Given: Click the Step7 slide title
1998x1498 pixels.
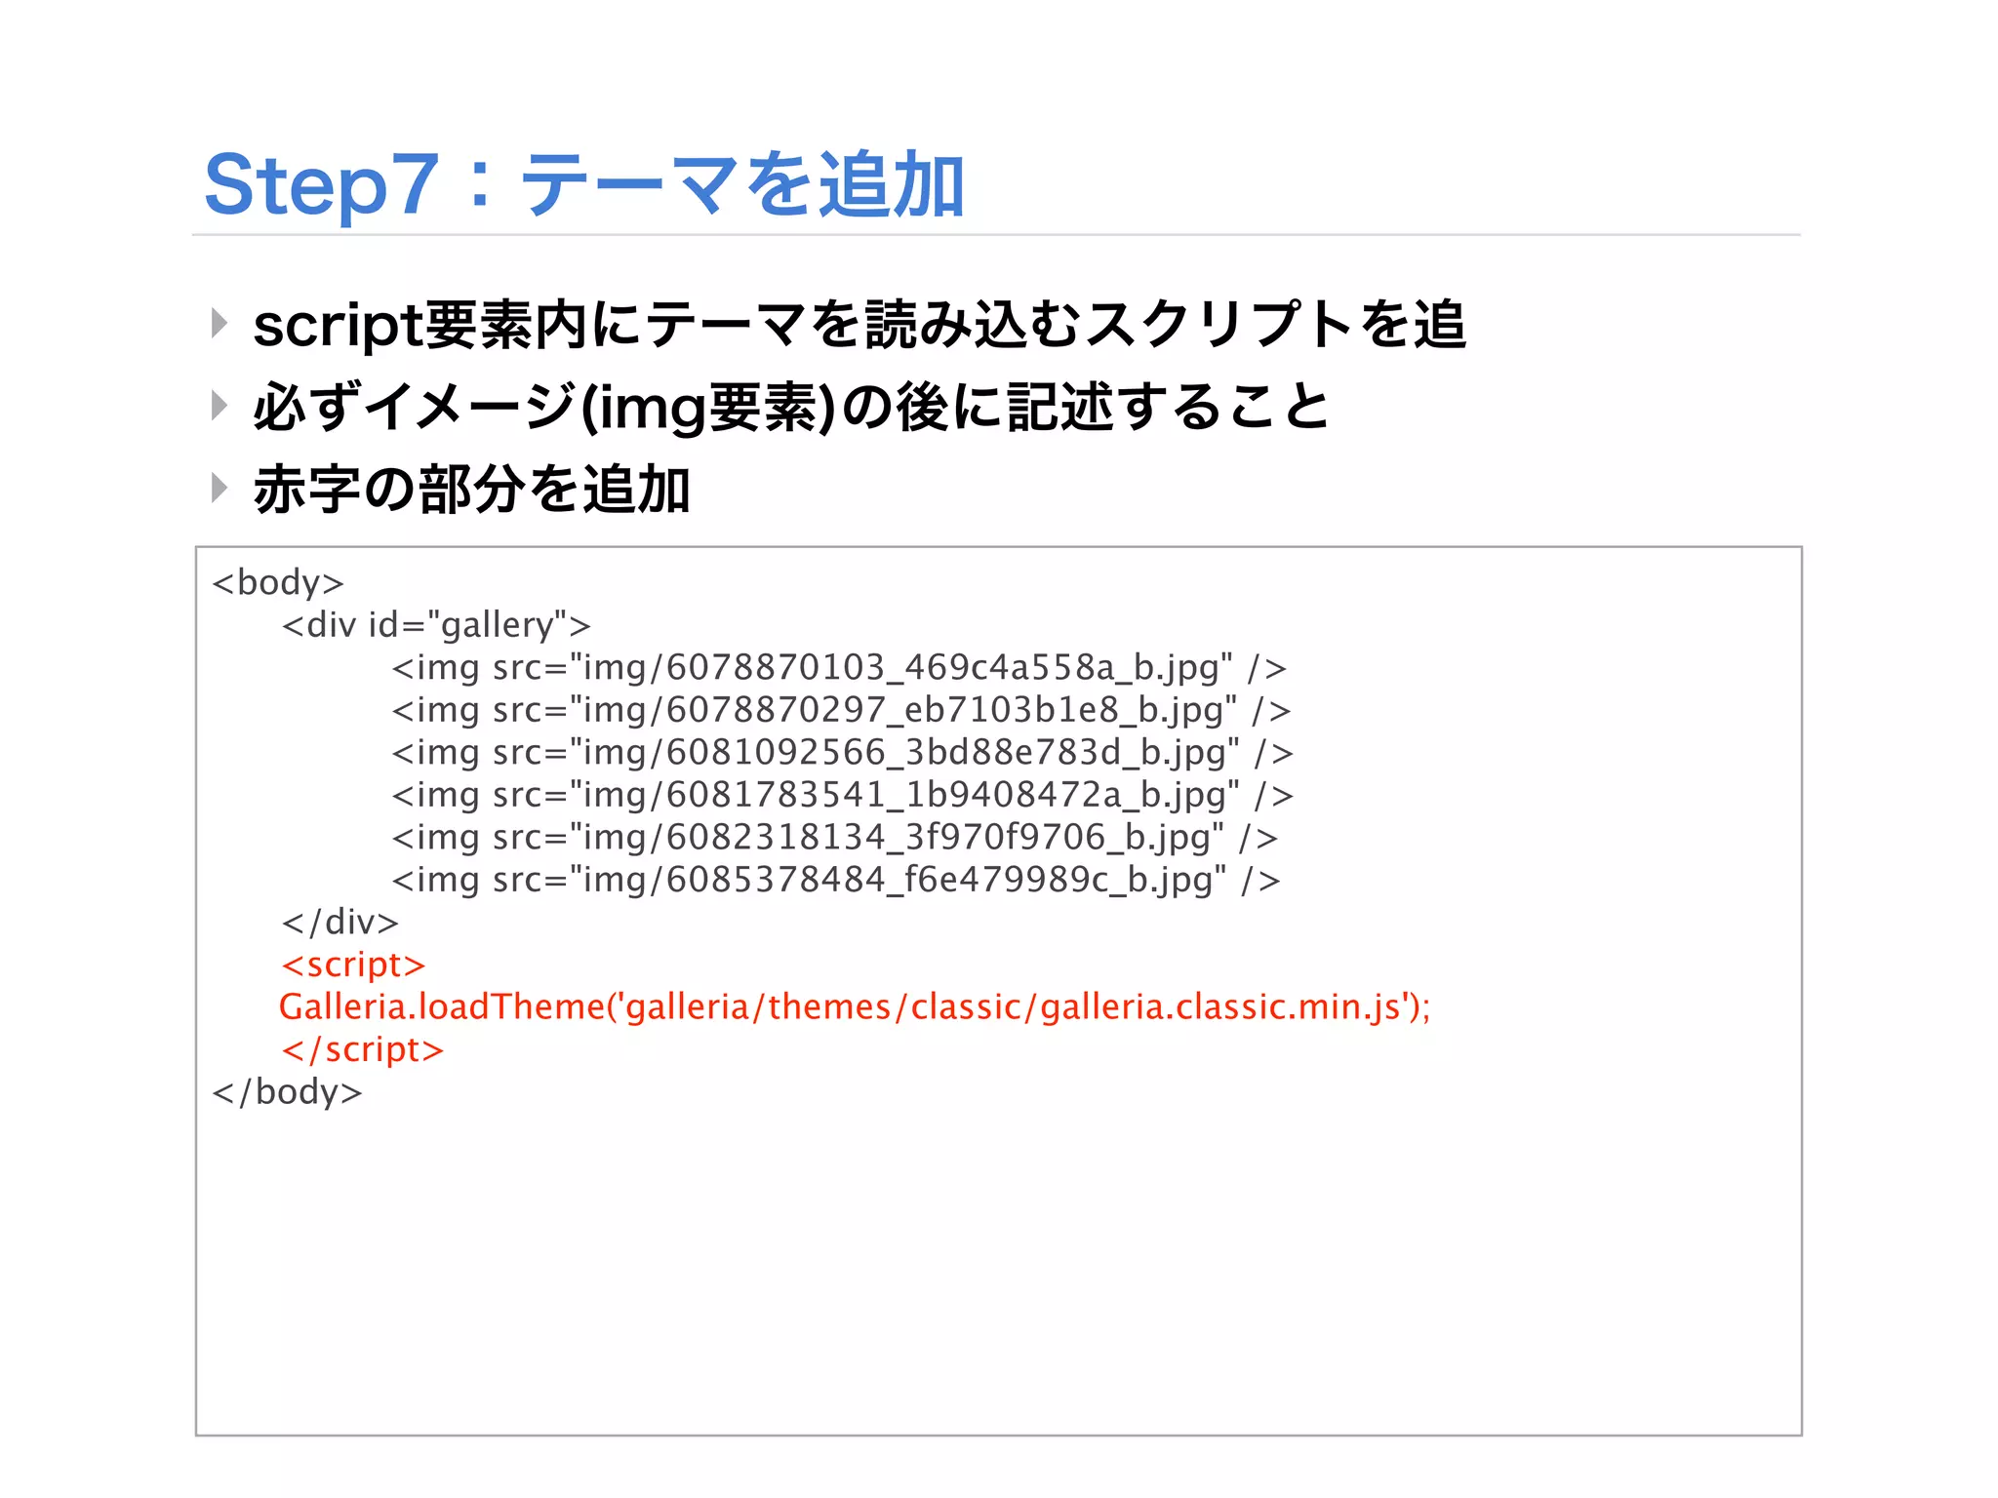Looking at the screenshot, I should (583, 184).
